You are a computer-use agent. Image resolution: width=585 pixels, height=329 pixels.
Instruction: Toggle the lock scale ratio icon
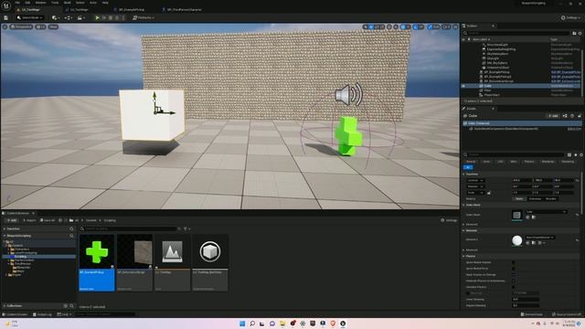(x=489, y=193)
